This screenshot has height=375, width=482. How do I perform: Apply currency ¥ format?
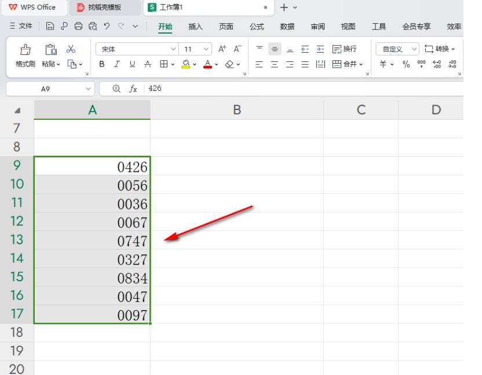click(x=383, y=64)
